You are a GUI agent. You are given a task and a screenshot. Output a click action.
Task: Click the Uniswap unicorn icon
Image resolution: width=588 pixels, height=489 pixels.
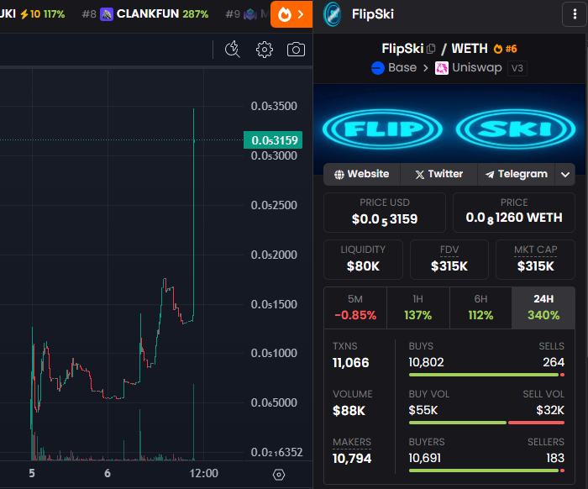[x=441, y=68]
